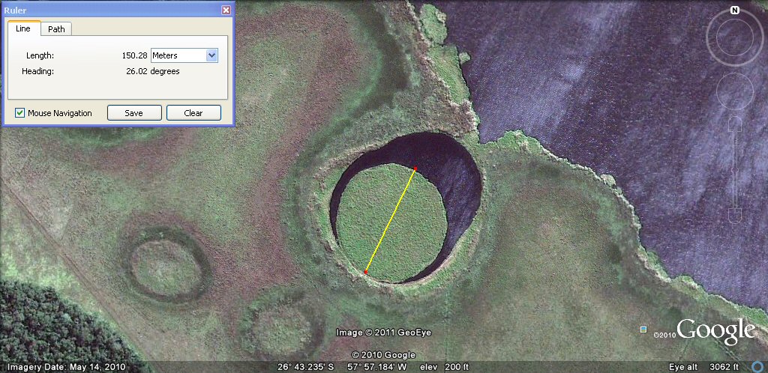The width and height of the screenshot is (768, 373).
Task: Switch to the Line tab
Action: pyautogui.click(x=23, y=28)
